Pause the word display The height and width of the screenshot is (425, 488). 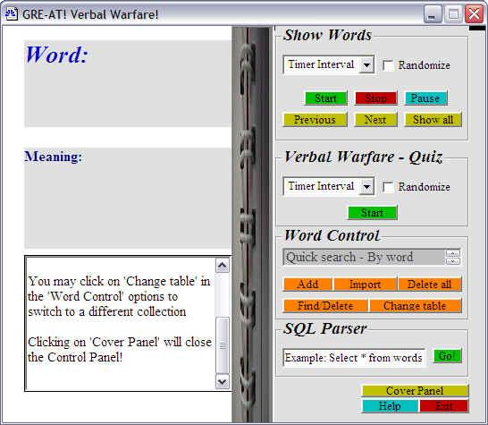[425, 98]
